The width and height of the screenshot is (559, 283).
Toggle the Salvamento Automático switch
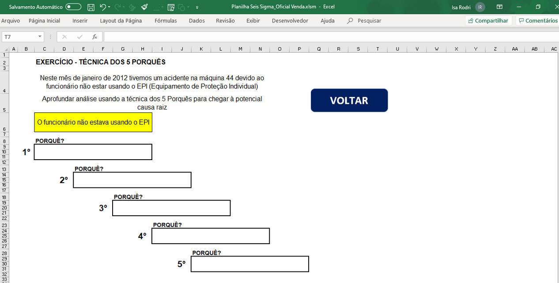click(x=73, y=7)
